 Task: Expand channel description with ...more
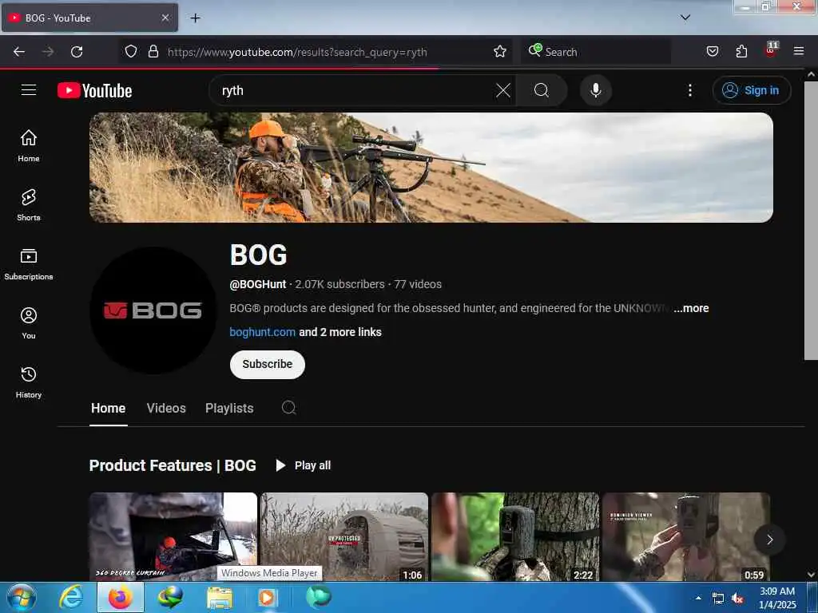pyautogui.click(x=691, y=308)
